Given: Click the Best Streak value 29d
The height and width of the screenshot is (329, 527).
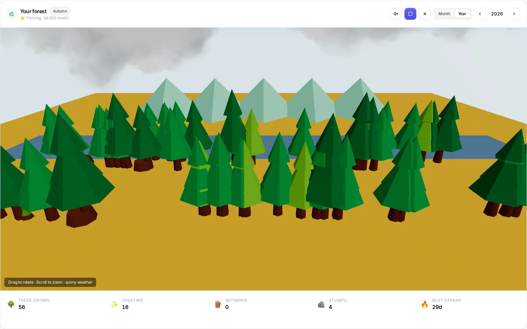Looking at the screenshot, I should pyautogui.click(x=437, y=307).
